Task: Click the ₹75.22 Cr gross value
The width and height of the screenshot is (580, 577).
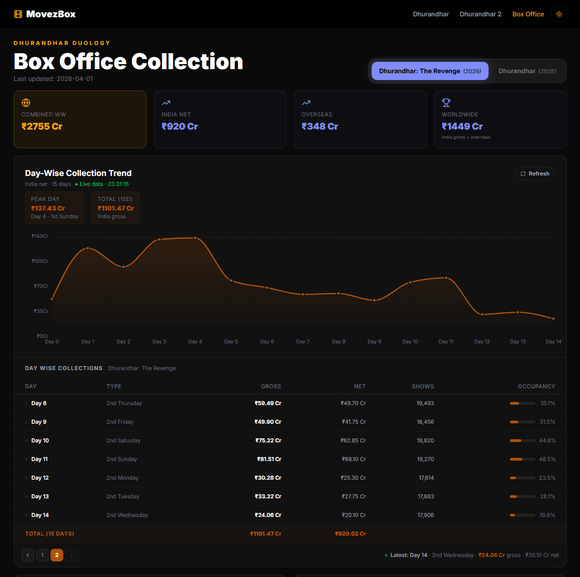Action: click(268, 441)
